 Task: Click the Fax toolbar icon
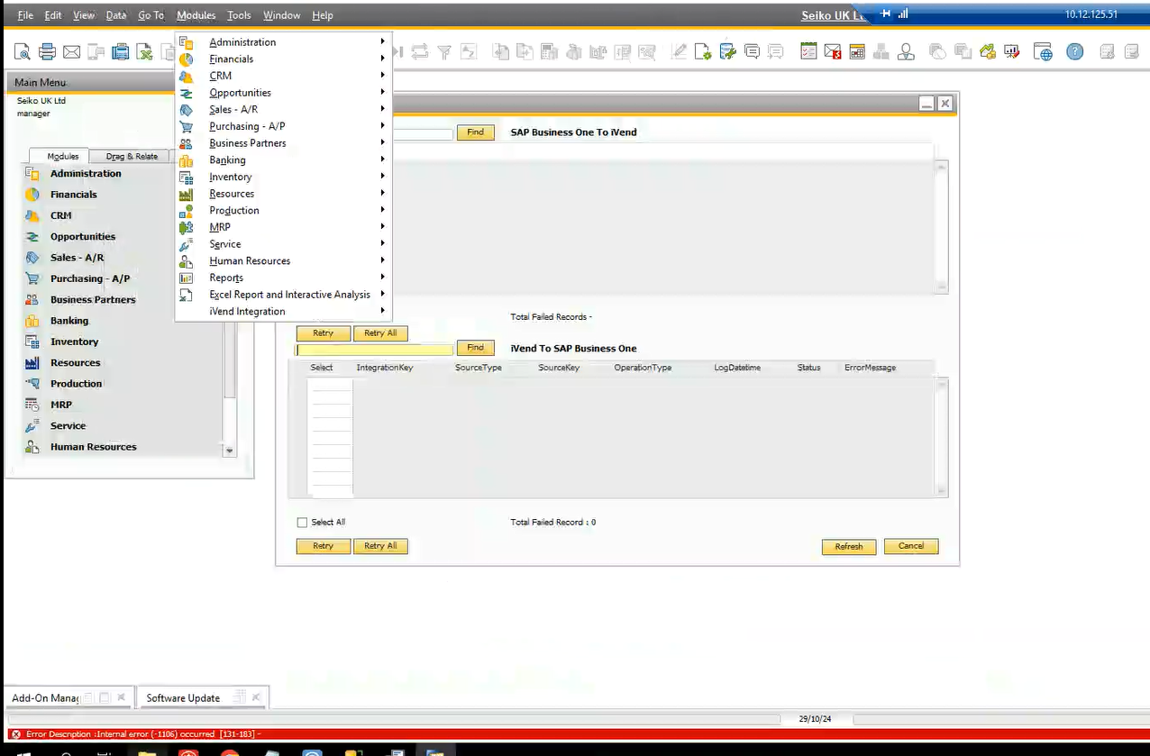pyautogui.click(x=120, y=52)
